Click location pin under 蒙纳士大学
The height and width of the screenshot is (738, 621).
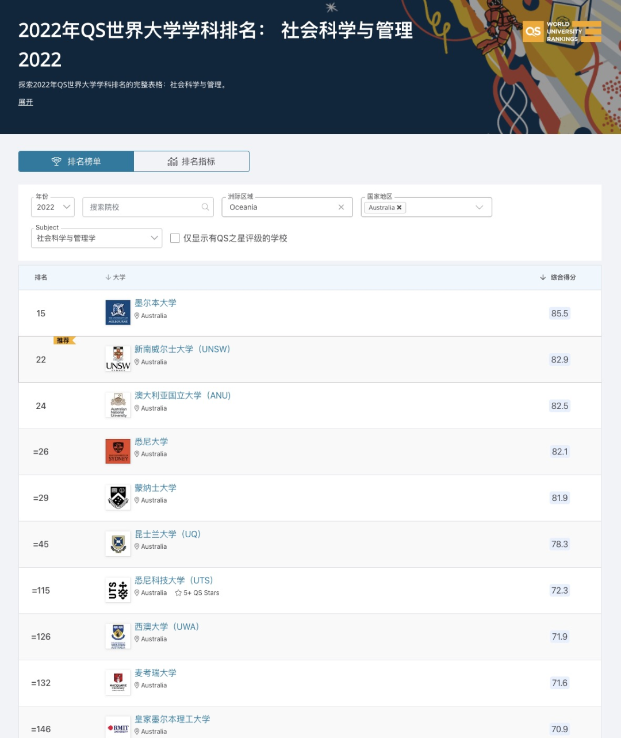tap(137, 500)
